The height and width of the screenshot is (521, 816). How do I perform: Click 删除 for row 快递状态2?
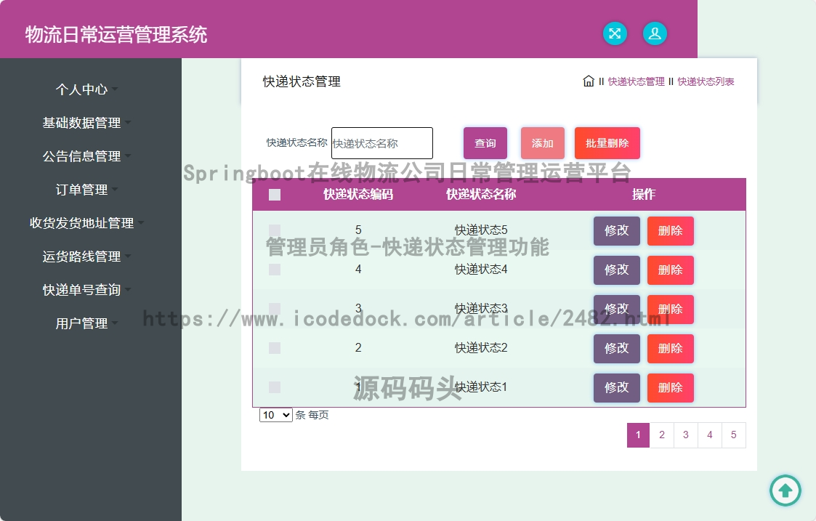point(670,348)
